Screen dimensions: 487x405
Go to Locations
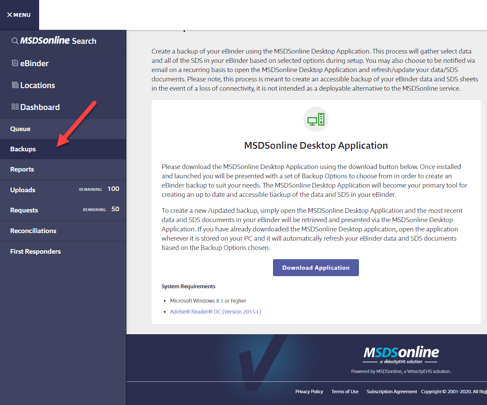click(x=63, y=85)
